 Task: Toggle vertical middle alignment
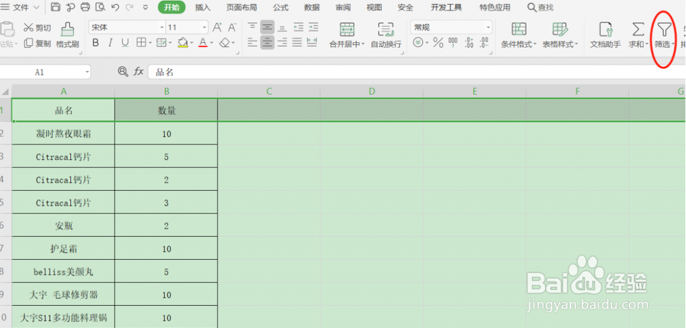[x=267, y=27]
